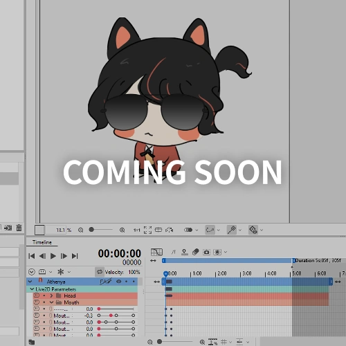The width and height of the screenshot is (346, 346).
Task: Toggle visibility eye of the Athenya track
Action: tap(119, 282)
